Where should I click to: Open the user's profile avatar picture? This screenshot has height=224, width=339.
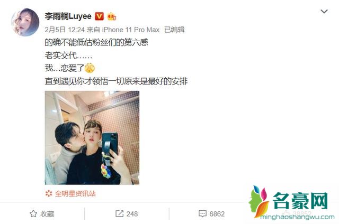point(25,22)
